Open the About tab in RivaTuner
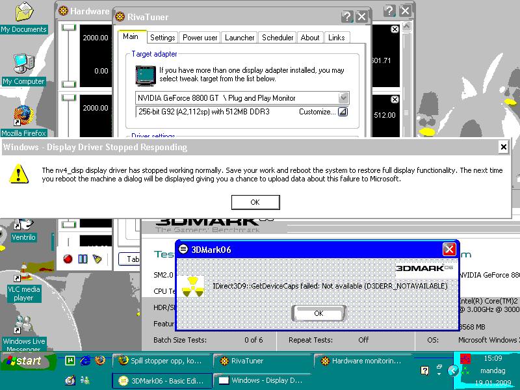Viewport: 520px width, 390px height. coord(310,38)
